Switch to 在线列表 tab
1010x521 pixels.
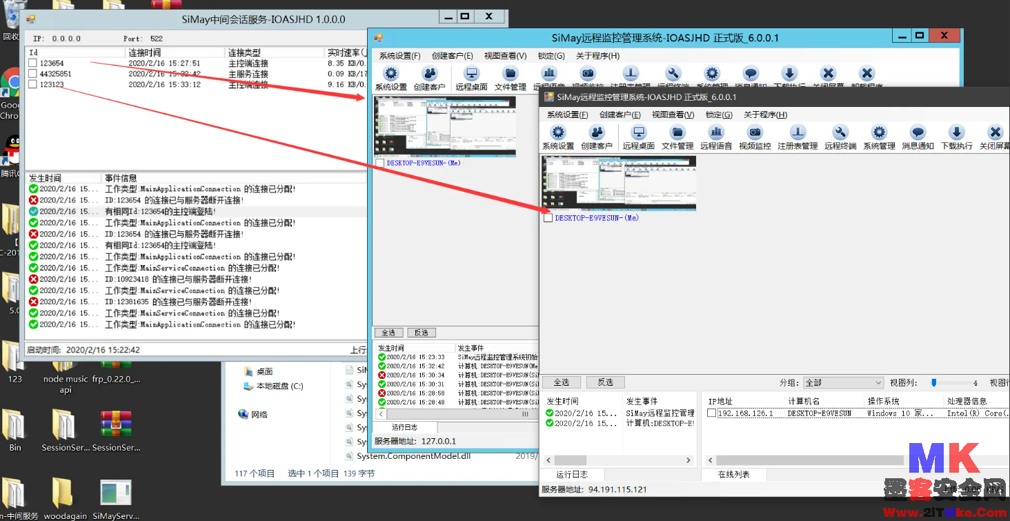[x=733, y=475]
